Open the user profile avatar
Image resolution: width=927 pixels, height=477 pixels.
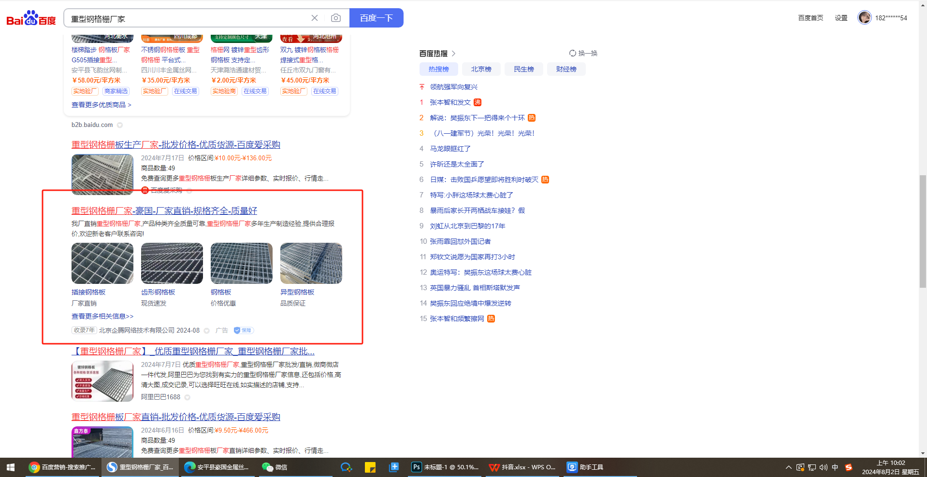pyautogui.click(x=864, y=17)
